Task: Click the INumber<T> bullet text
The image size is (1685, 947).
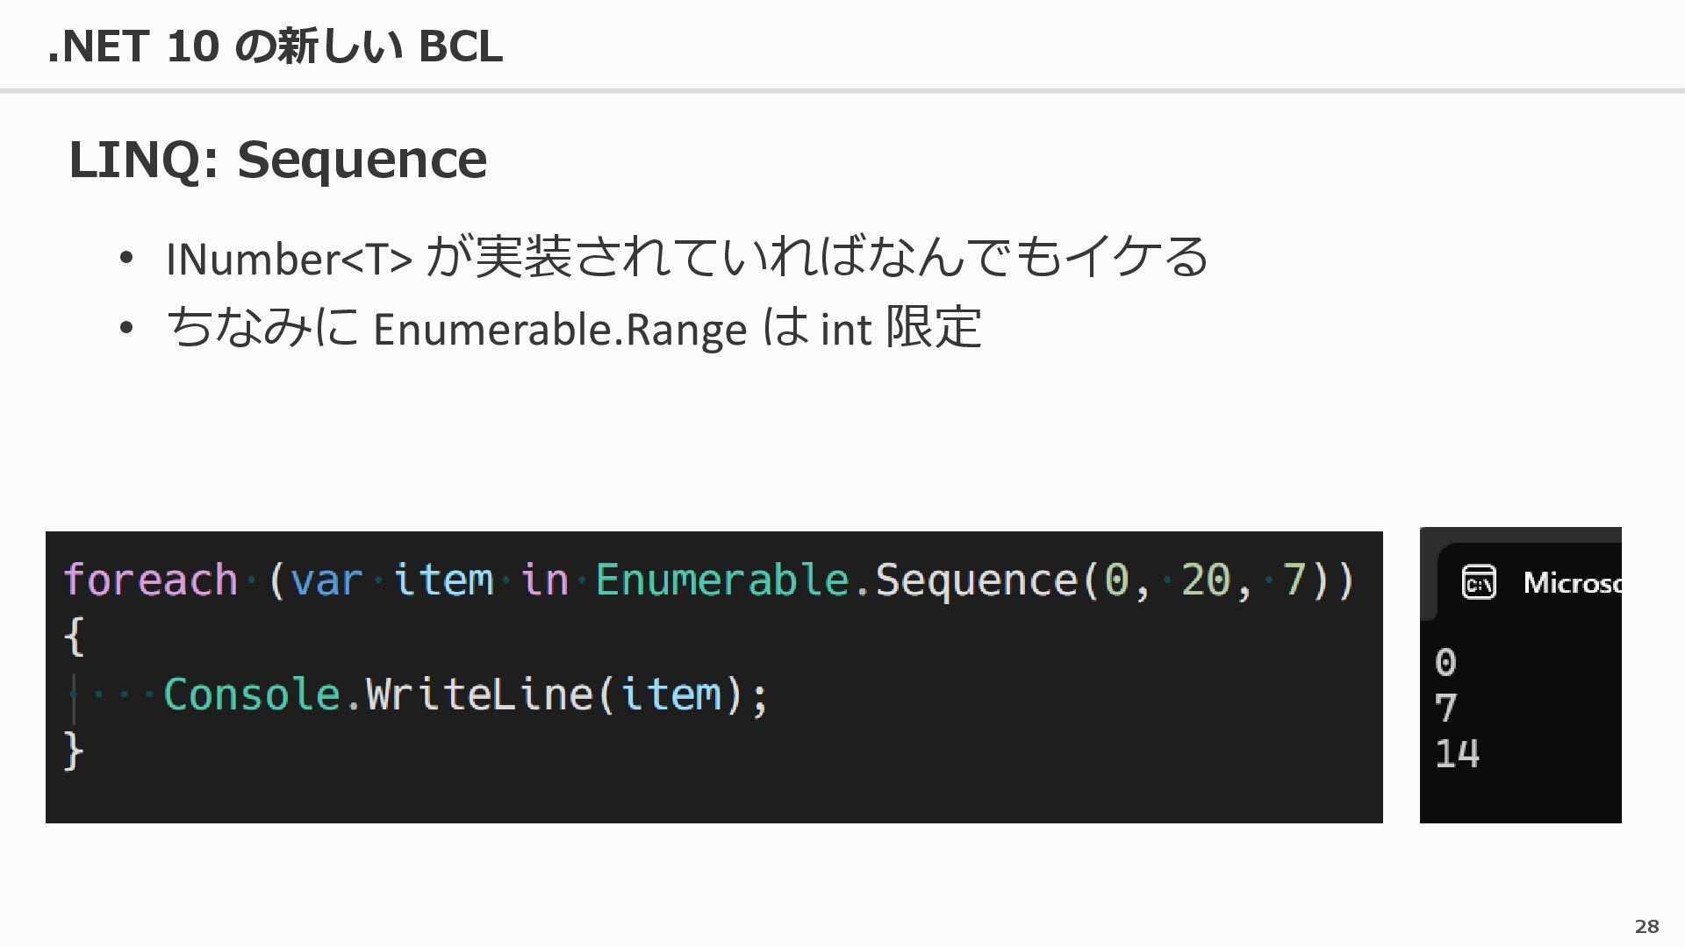Action: (x=687, y=257)
